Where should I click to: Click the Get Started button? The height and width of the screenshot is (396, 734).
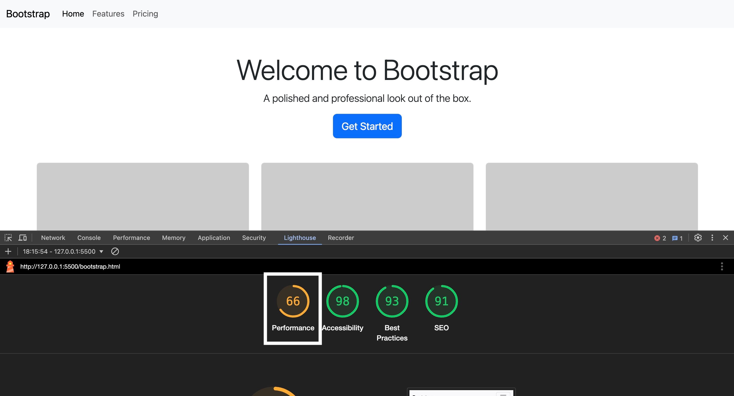pos(367,126)
